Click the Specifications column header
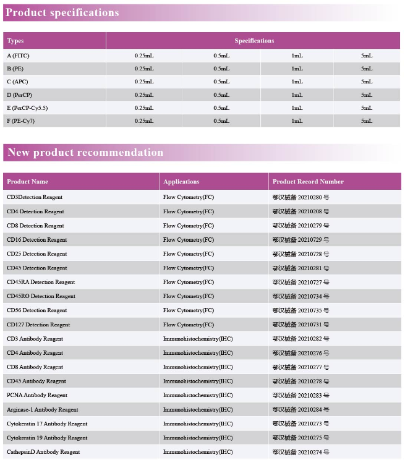This screenshot has width=405, height=460. pyautogui.click(x=253, y=40)
